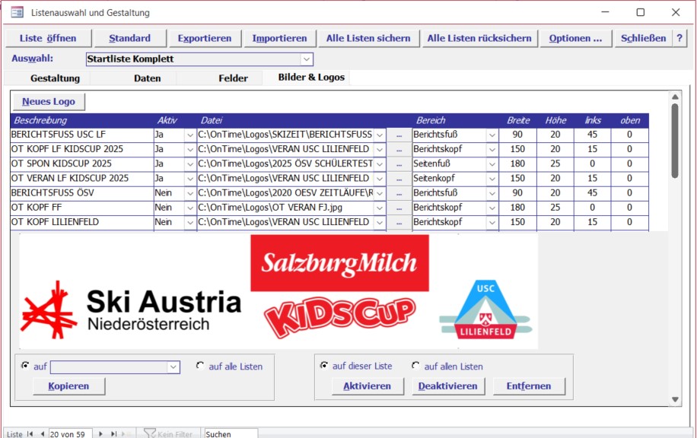Click Alle Listen rücksichern
Image resolution: width=697 pixels, height=438 pixels.
(479, 38)
